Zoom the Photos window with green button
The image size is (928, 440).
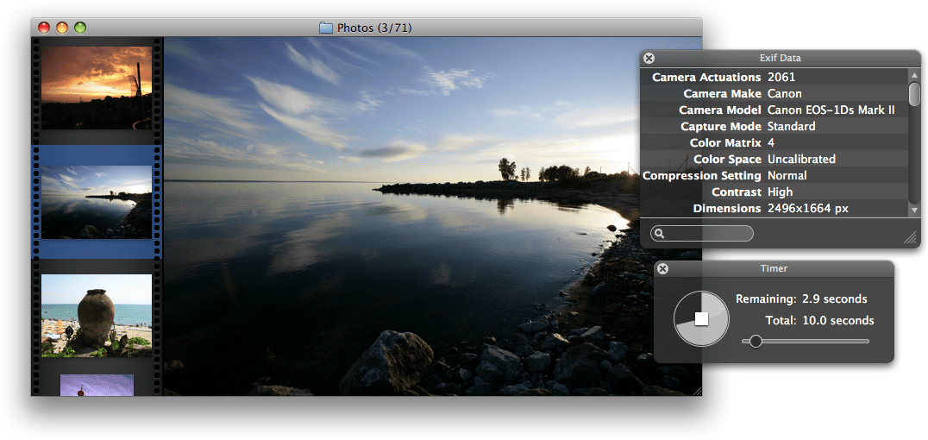(x=80, y=28)
